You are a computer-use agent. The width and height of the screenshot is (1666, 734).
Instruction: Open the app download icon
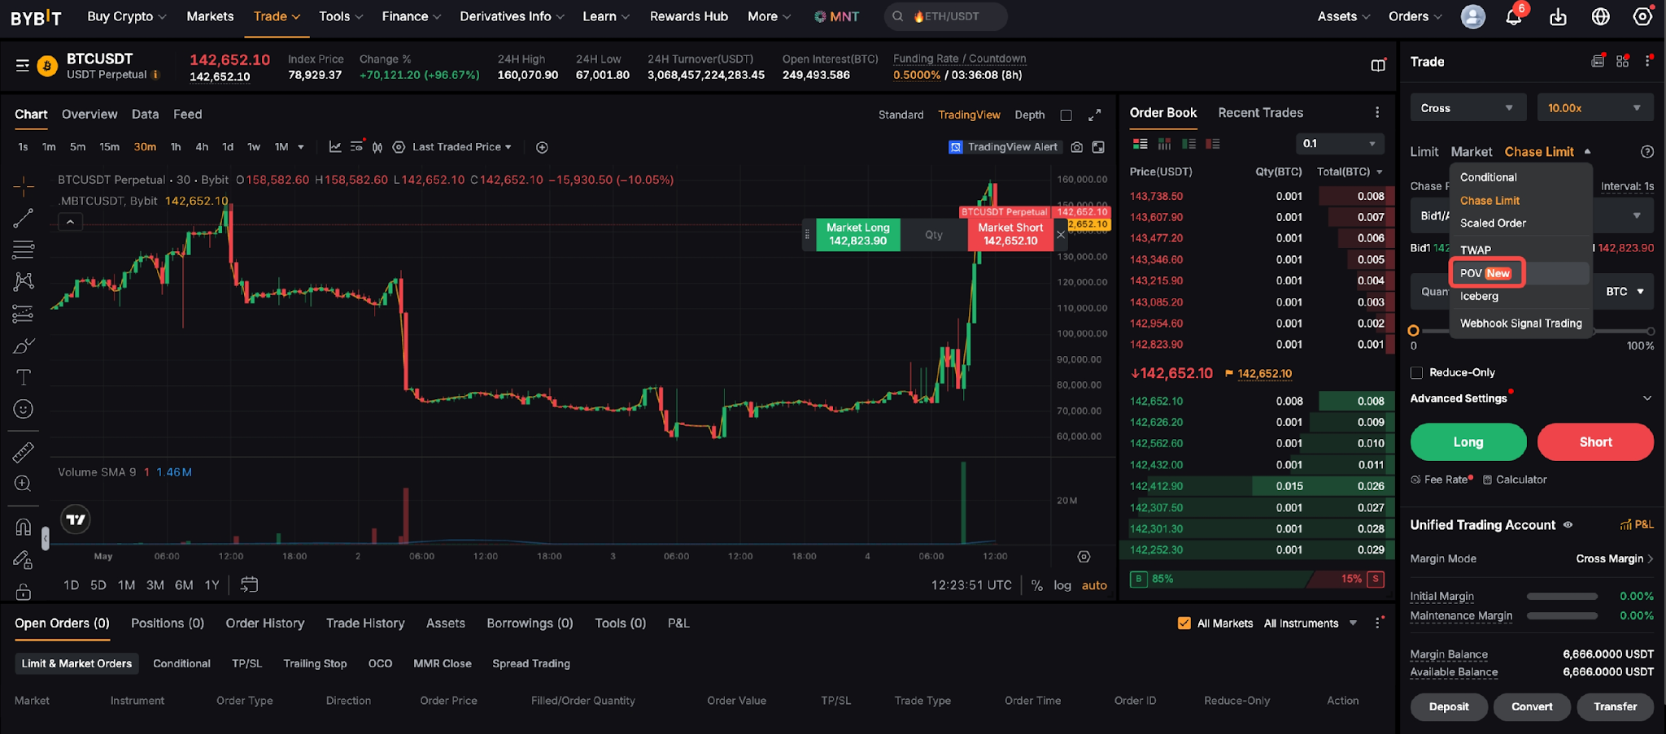(1558, 16)
